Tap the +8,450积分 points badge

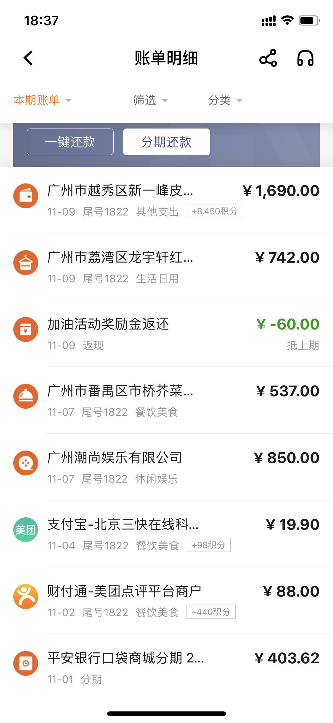(x=215, y=211)
